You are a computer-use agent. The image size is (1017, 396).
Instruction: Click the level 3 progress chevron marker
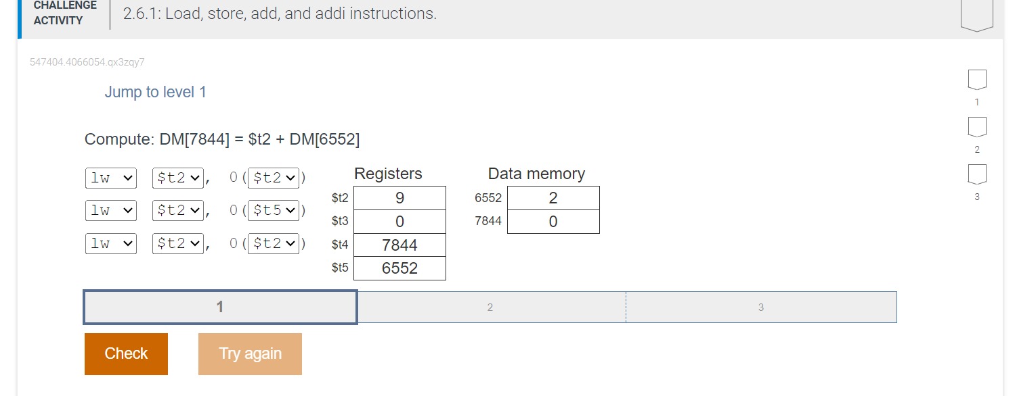tap(977, 174)
